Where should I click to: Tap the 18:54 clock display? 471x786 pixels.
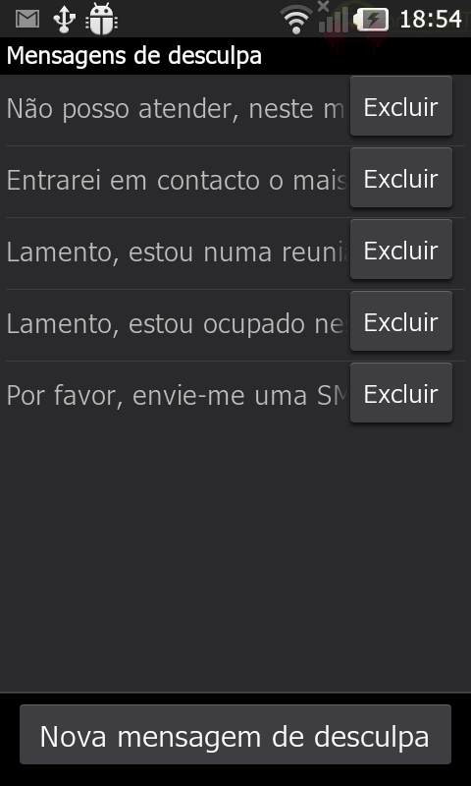click(431, 19)
